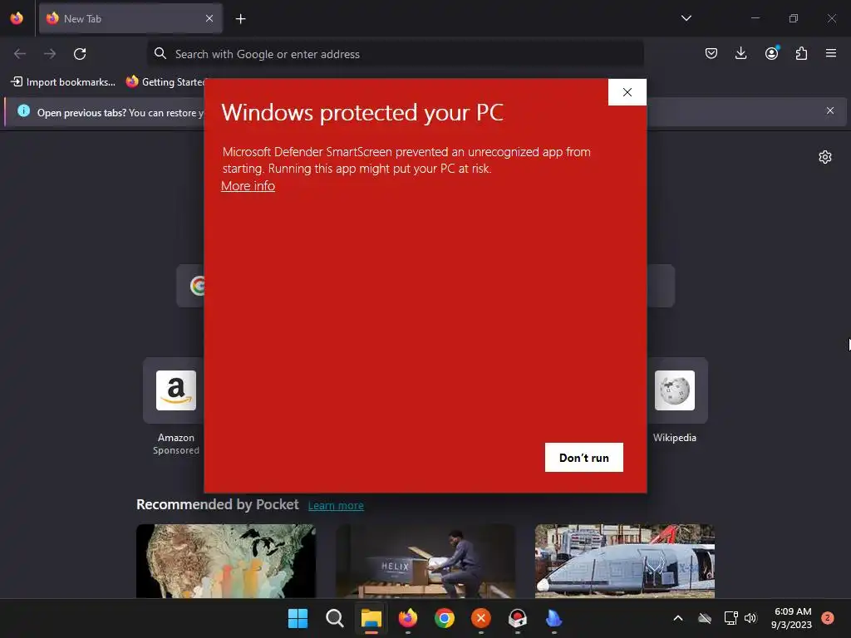The width and height of the screenshot is (851, 638).
Task: Open taskbar Search
Action: 334,618
